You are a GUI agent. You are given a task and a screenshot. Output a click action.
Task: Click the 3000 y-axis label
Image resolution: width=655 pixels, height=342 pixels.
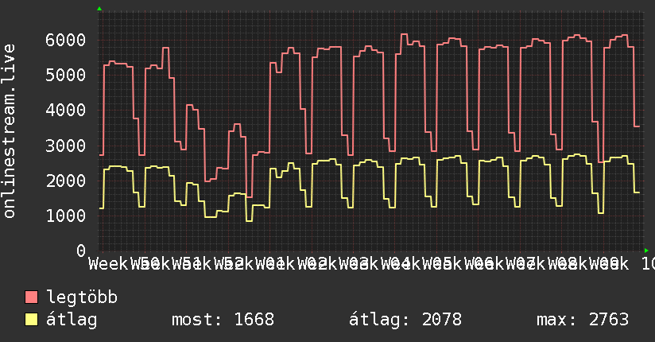coord(66,146)
